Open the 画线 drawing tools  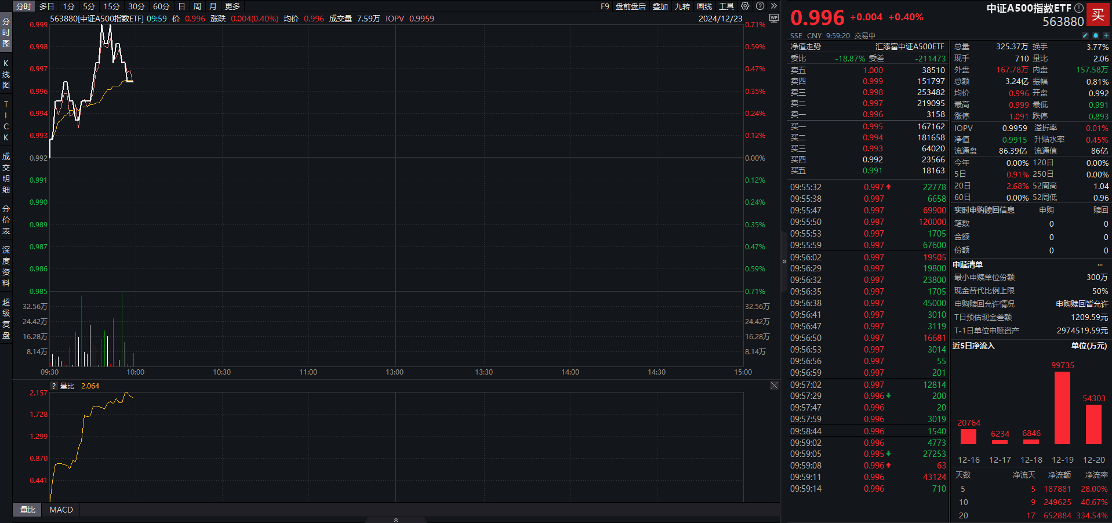point(704,6)
